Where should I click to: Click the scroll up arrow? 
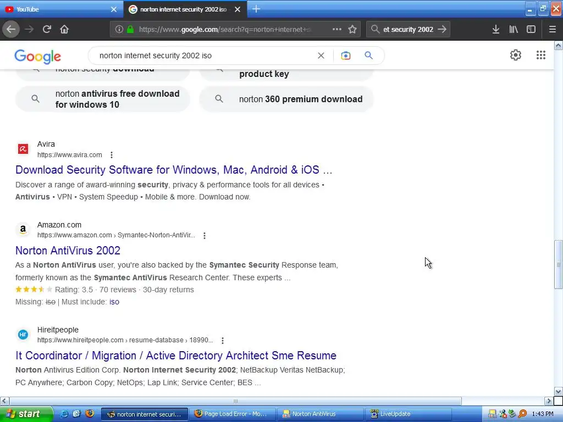pyautogui.click(x=559, y=45)
